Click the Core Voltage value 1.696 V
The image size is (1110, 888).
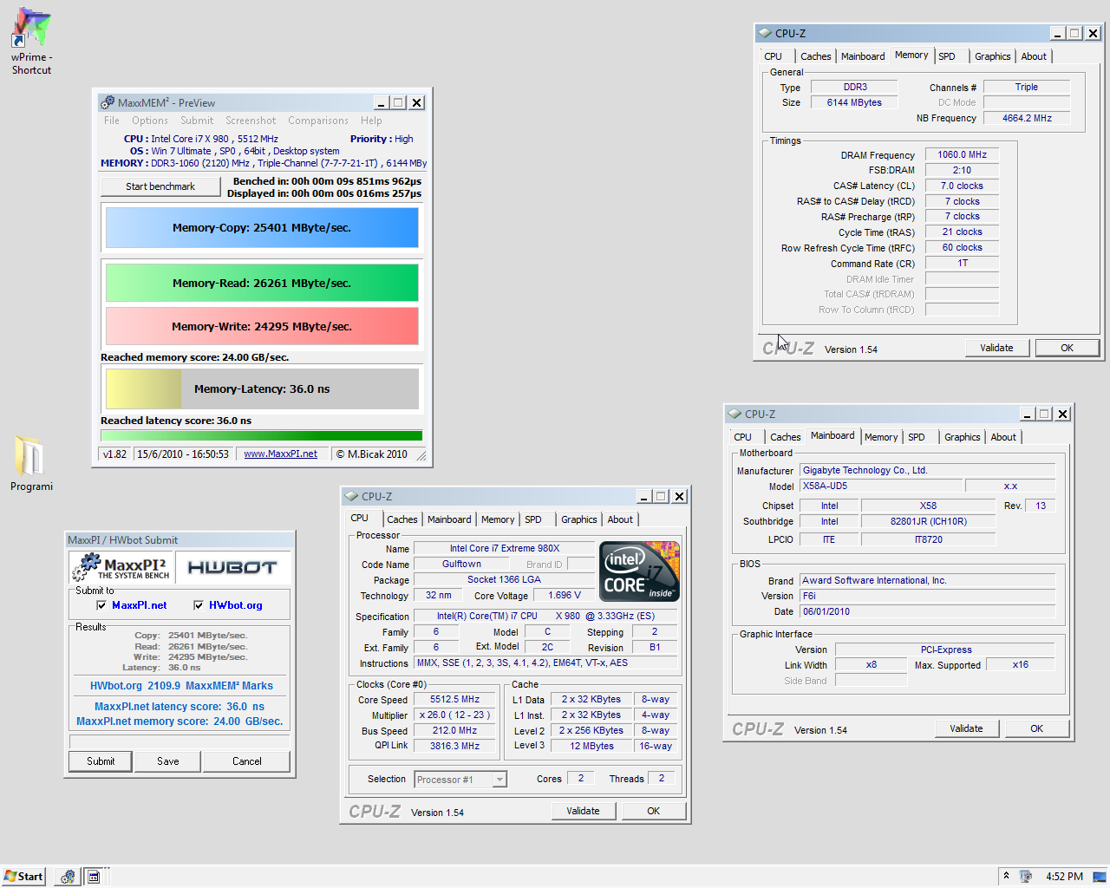[565, 595]
